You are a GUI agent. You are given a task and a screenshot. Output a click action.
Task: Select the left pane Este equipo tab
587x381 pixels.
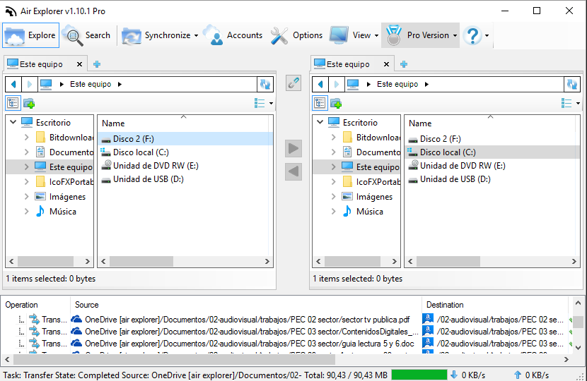point(40,64)
